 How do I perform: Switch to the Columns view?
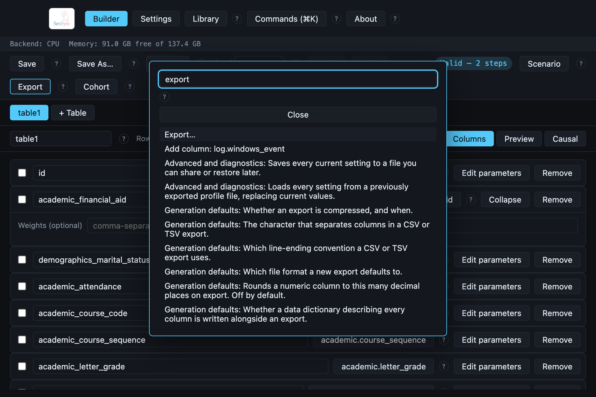(x=470, y=139)
